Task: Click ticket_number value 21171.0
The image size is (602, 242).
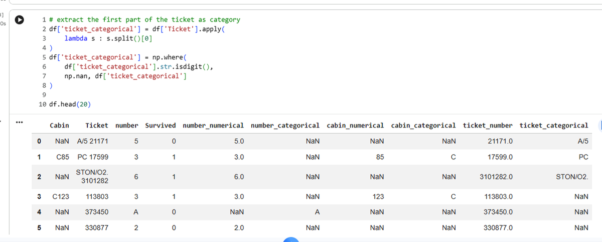Action: 500,142
